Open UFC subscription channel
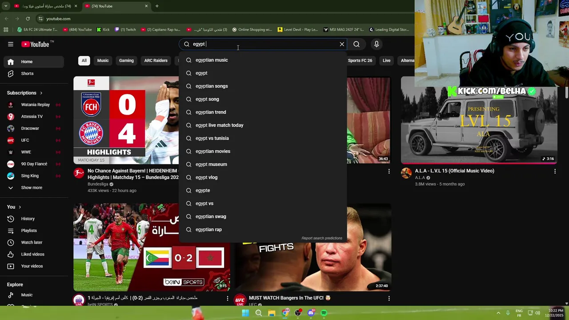Screen dimensions: 569x320 34,140
